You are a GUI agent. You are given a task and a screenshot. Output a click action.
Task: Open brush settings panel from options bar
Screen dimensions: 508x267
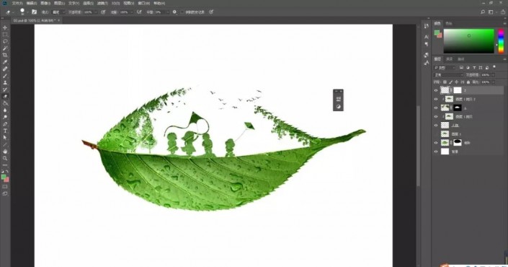[x=34, y=12]
